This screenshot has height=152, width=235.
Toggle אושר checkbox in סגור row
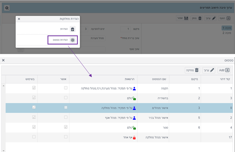point(66,127)
